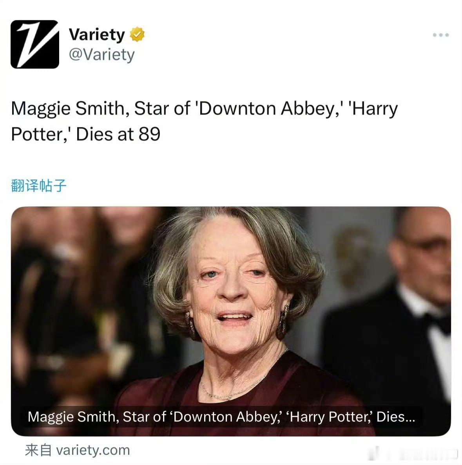Click the post headline starting 'Maggie Smith, Star'
Image resolution: width=462 pixels, height=465 pixels.
point(205,121)
